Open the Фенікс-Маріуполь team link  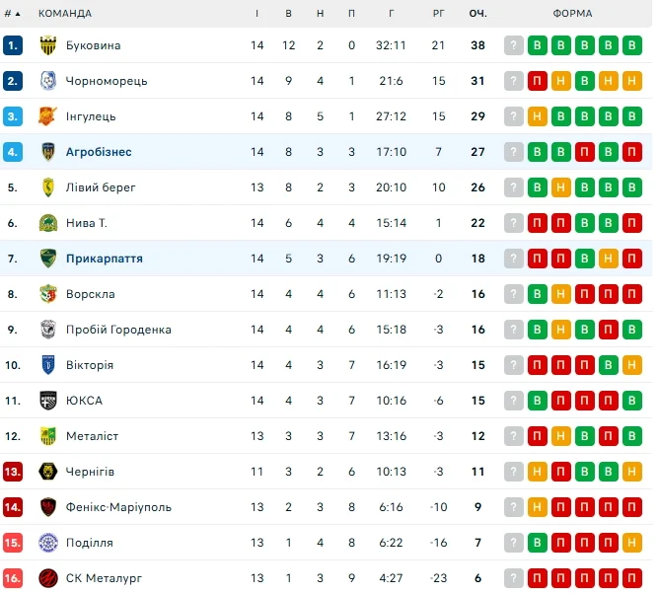point(118,507)
